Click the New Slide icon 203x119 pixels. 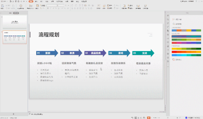pos(30,6)
